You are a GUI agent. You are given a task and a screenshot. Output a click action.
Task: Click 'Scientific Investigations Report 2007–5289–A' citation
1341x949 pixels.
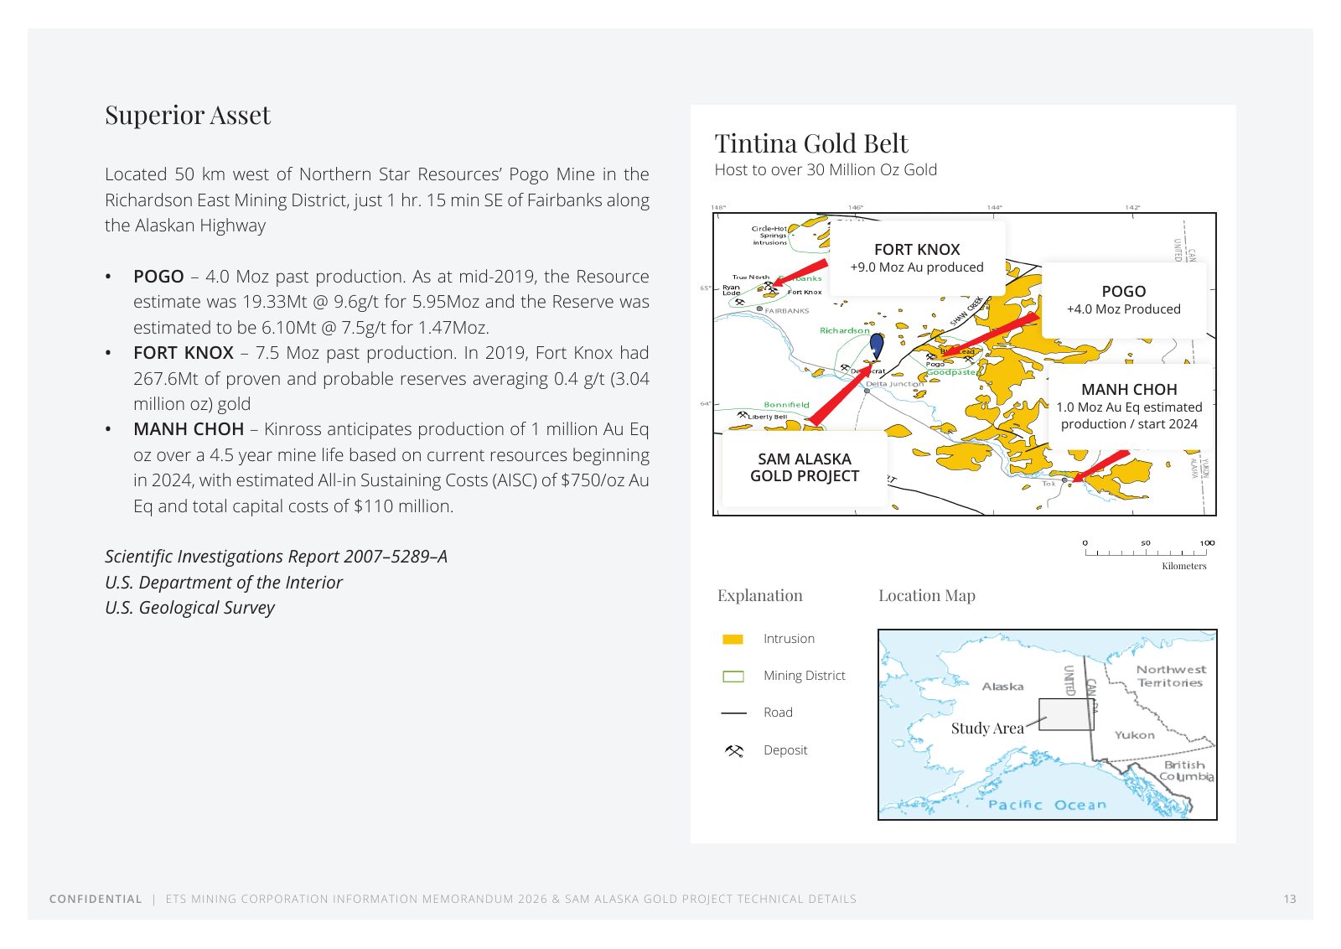tap(276, 557)
